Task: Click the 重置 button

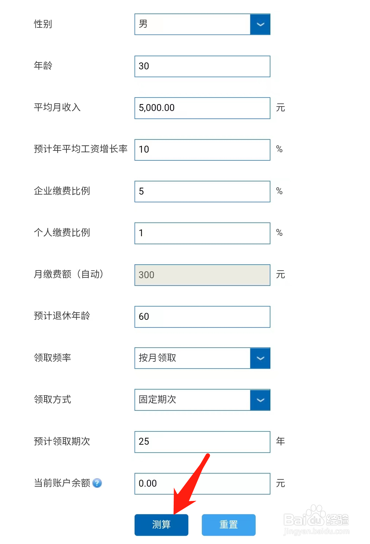Action: pyautogui.click(x=229, y=525)
